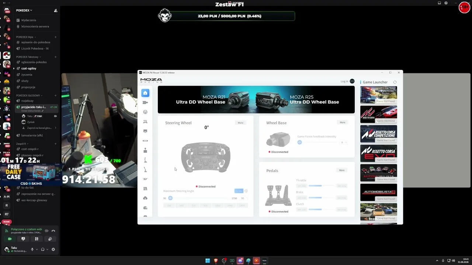Open the wheel base settings sidebar icon
This screenshot has width=472, height=265.
(x=145, y=102)
